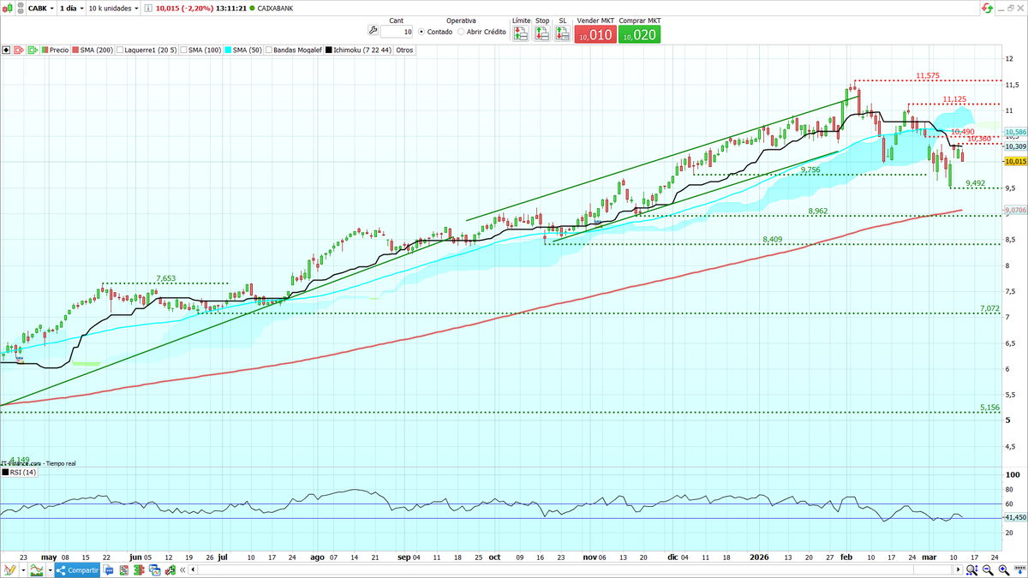Click the Stop order icon
The width and height of the screenshot is (1028, 578).
(541, 33)
